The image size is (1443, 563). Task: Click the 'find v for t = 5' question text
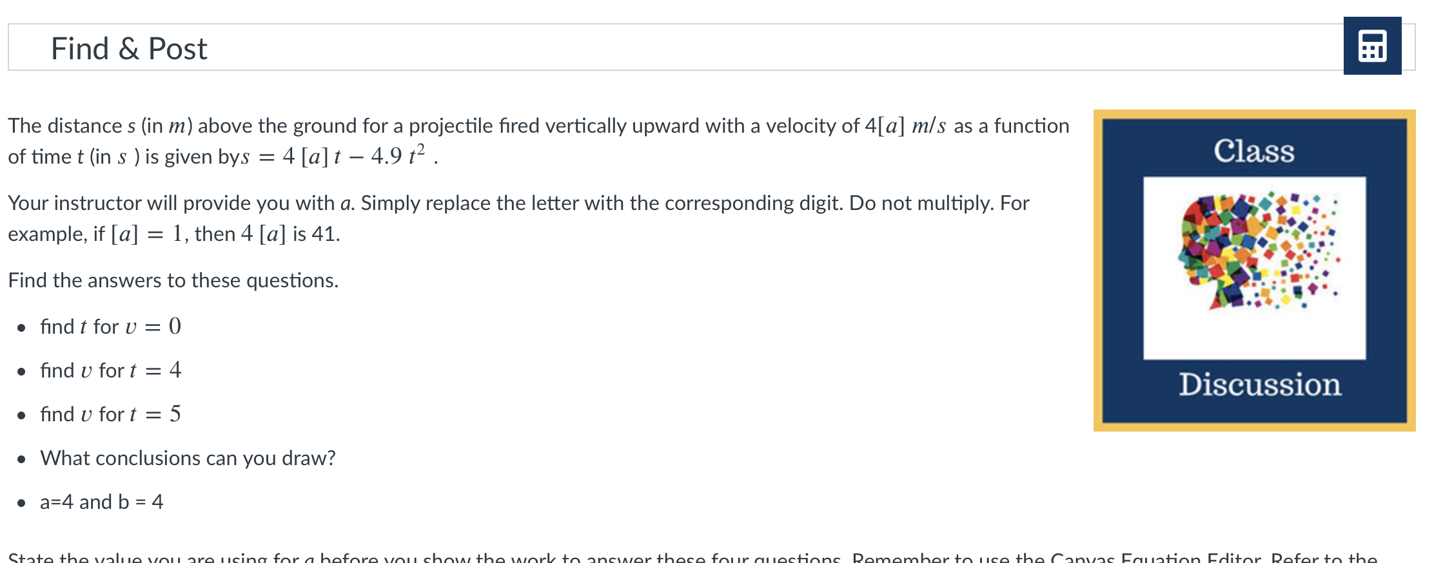[110, 415]
